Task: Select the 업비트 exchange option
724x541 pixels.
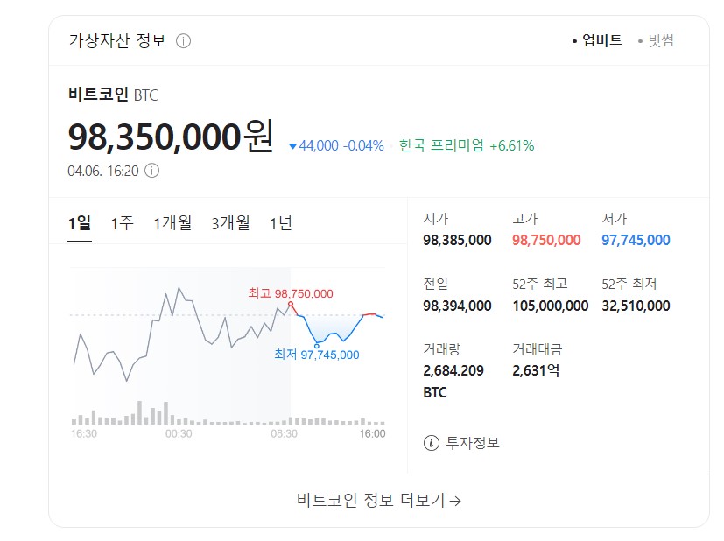Action: [x=601, y=40]
